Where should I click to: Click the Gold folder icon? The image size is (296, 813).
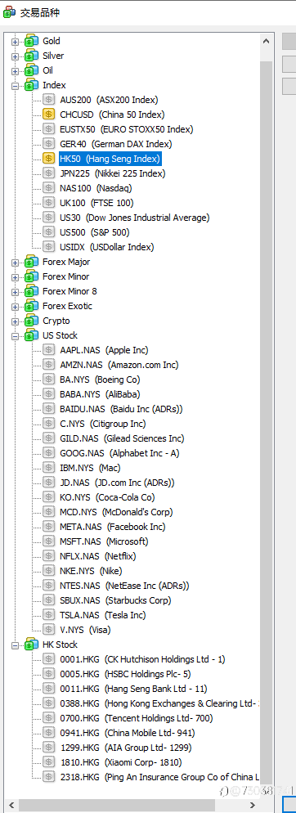[31, 41]
